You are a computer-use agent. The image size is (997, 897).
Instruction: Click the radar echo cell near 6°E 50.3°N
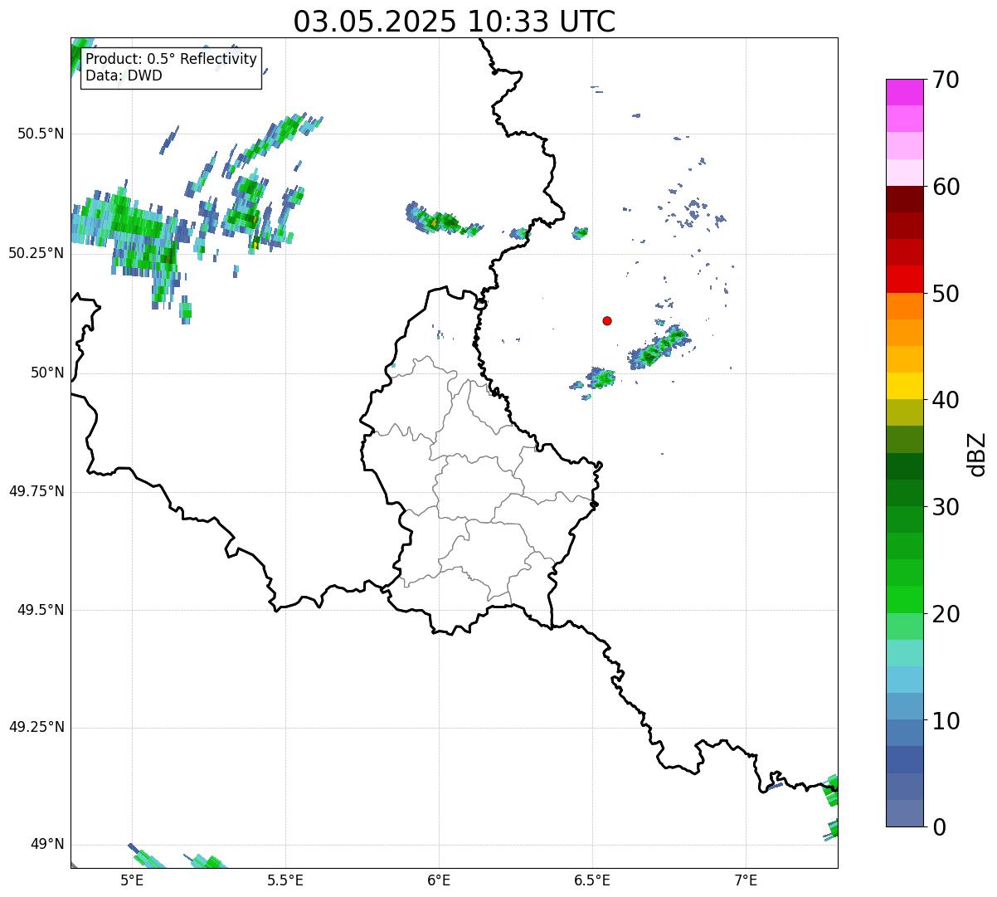[x=443, y=221]
